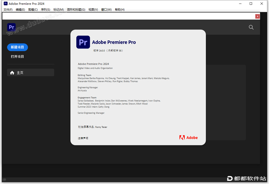Image resolution: width=269 pixels, height=184 pixels.
Task: Open the 剪辑(C) menu
Action: tap(33, 10)
